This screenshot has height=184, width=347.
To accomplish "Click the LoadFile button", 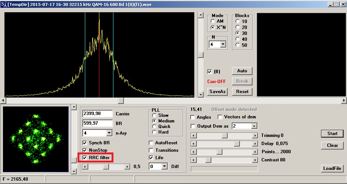I will [x=332, y=168].
